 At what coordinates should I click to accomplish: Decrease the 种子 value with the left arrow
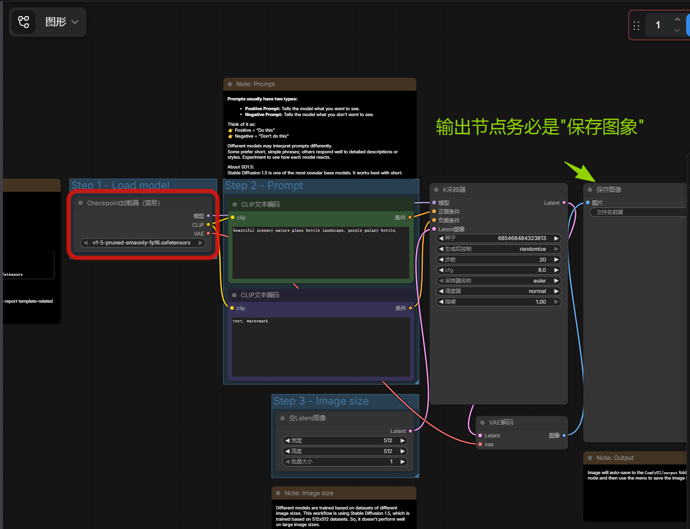pos(441,238)
